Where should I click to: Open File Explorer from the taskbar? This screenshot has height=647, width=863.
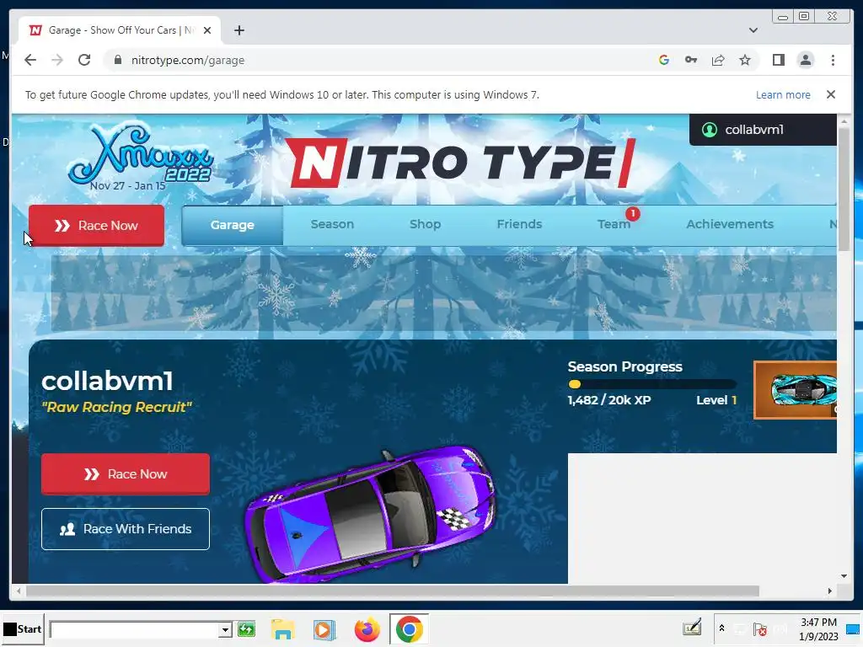click(x=283, y=629)
